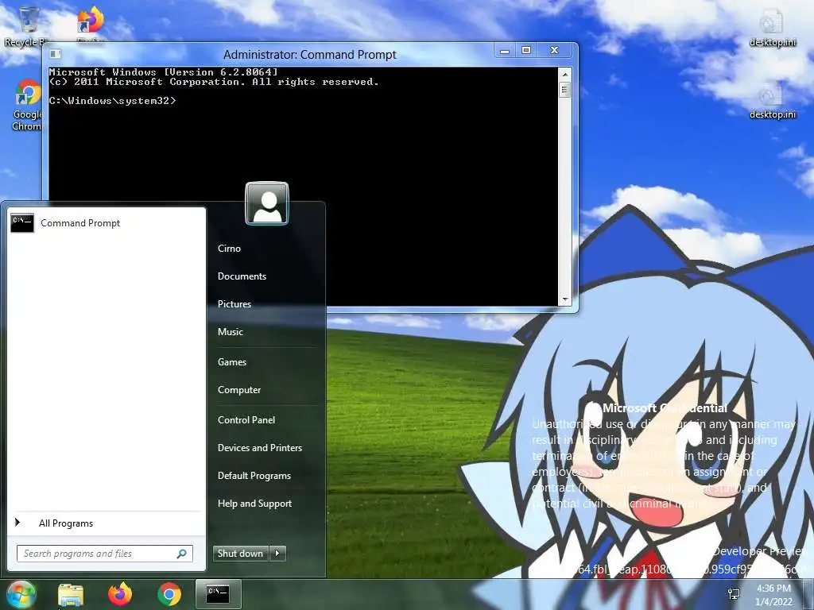
Task: Click the search magnifier icon
Action: coord(182,554)
